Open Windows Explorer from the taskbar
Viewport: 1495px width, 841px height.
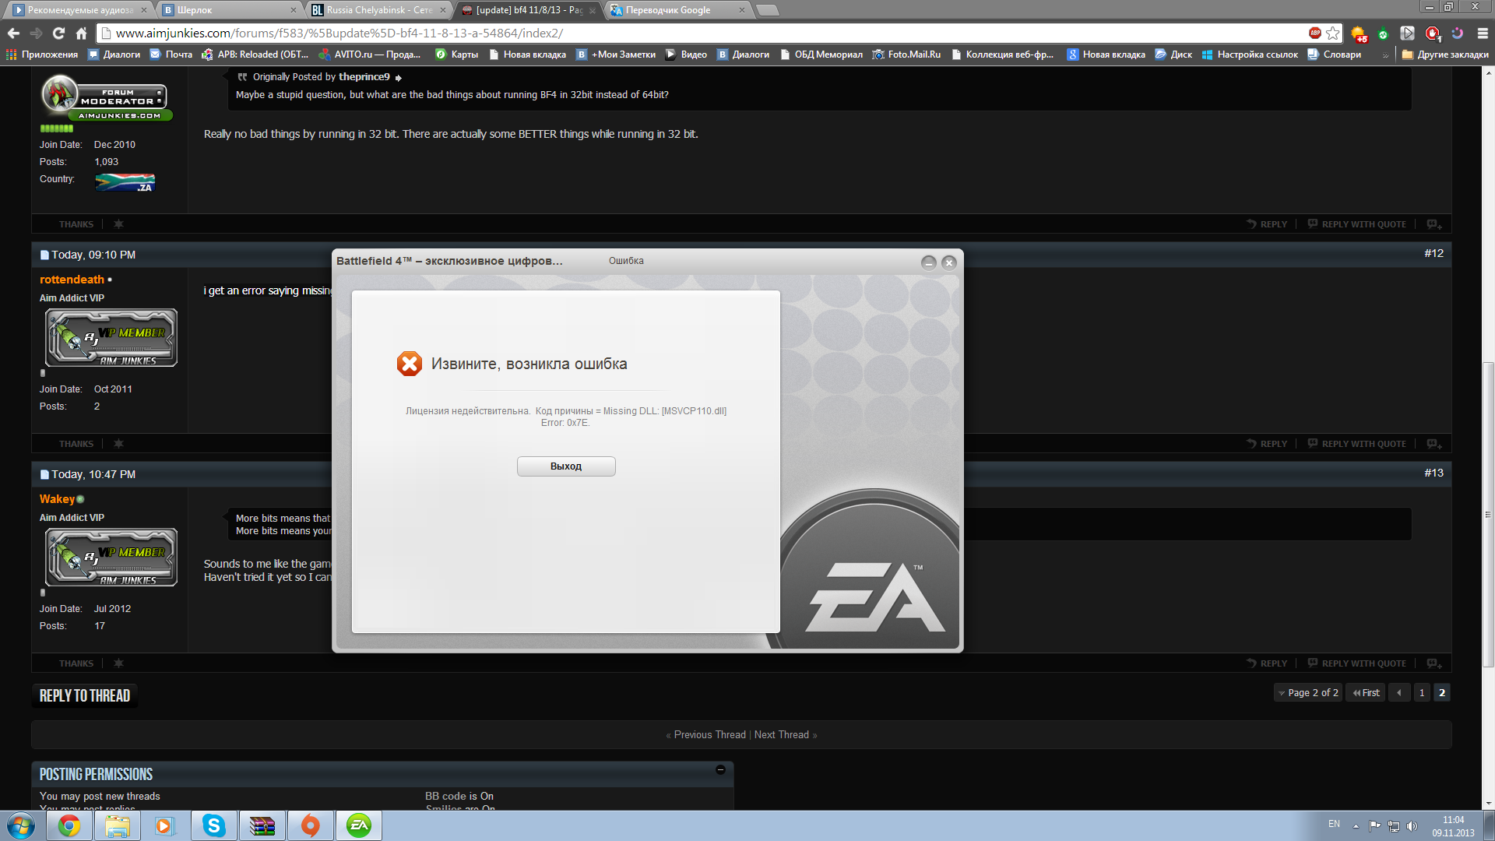(118, 825)
